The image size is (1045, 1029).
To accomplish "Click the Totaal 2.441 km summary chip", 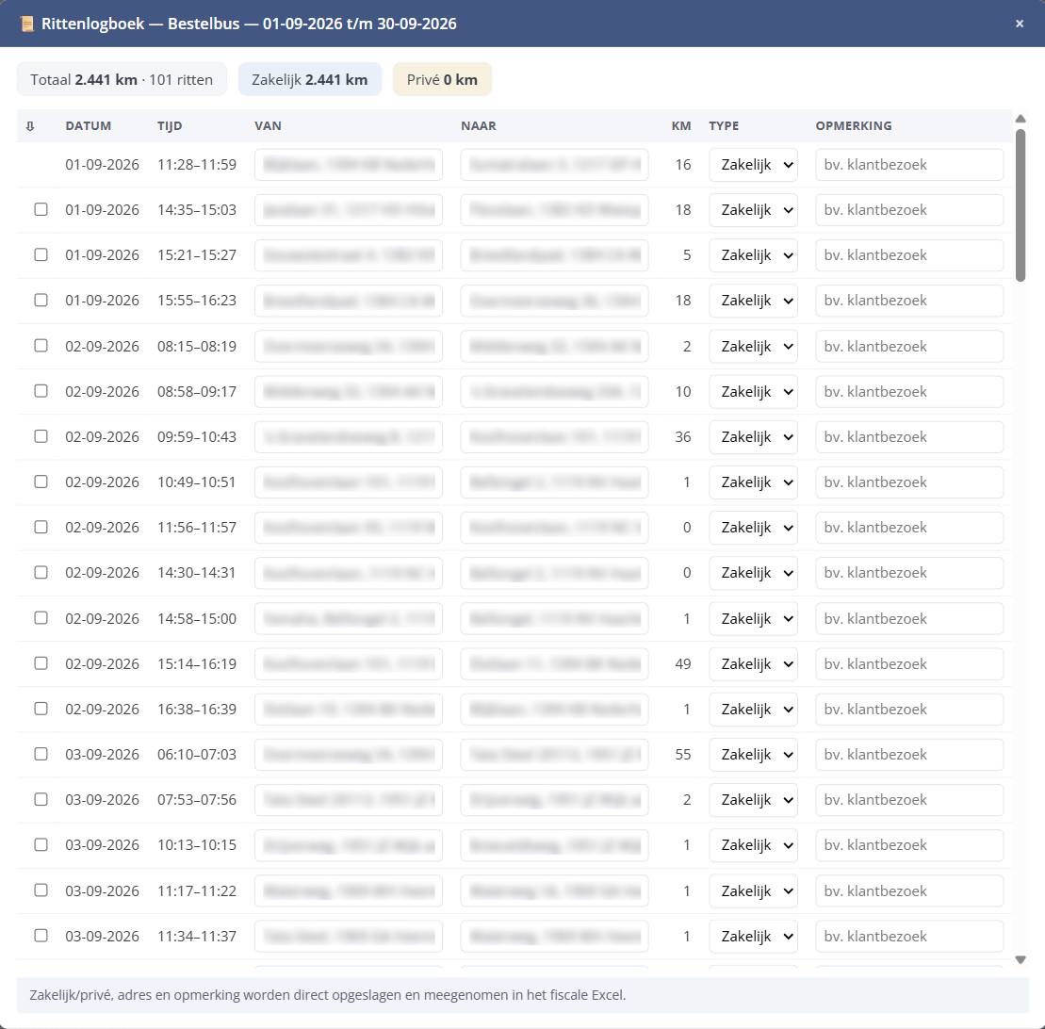I will point(122,79).
